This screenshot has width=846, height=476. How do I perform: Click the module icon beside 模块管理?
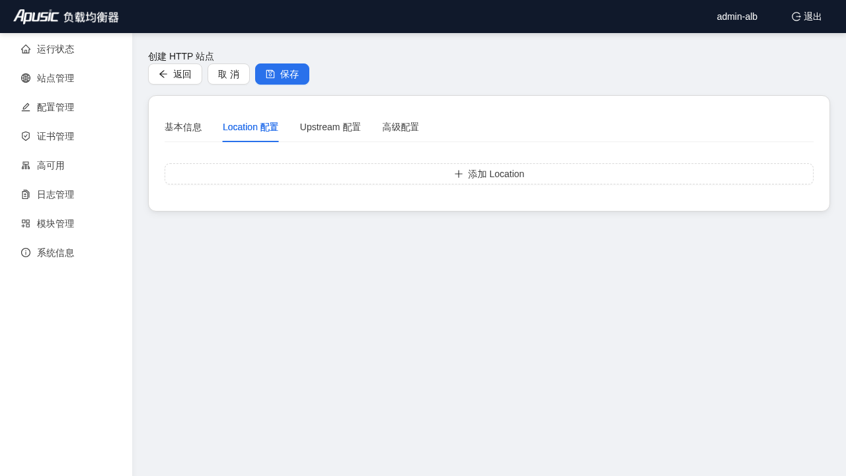click(26, 223)
